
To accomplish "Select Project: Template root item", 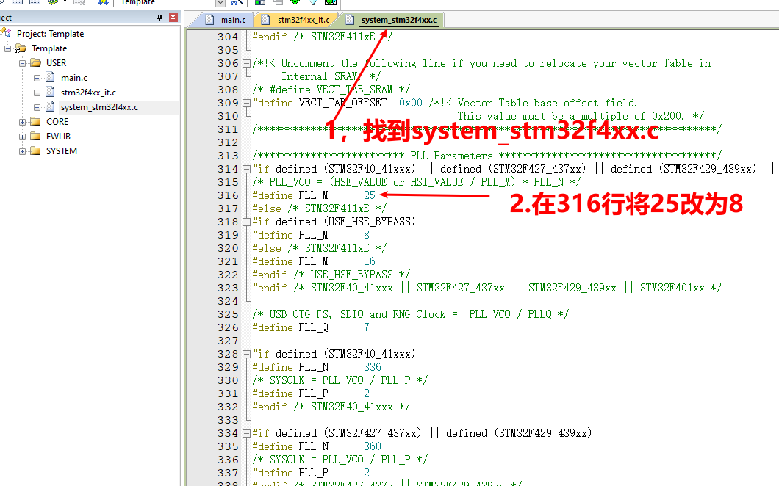I will pyautogui.click(x=50, y=34).
